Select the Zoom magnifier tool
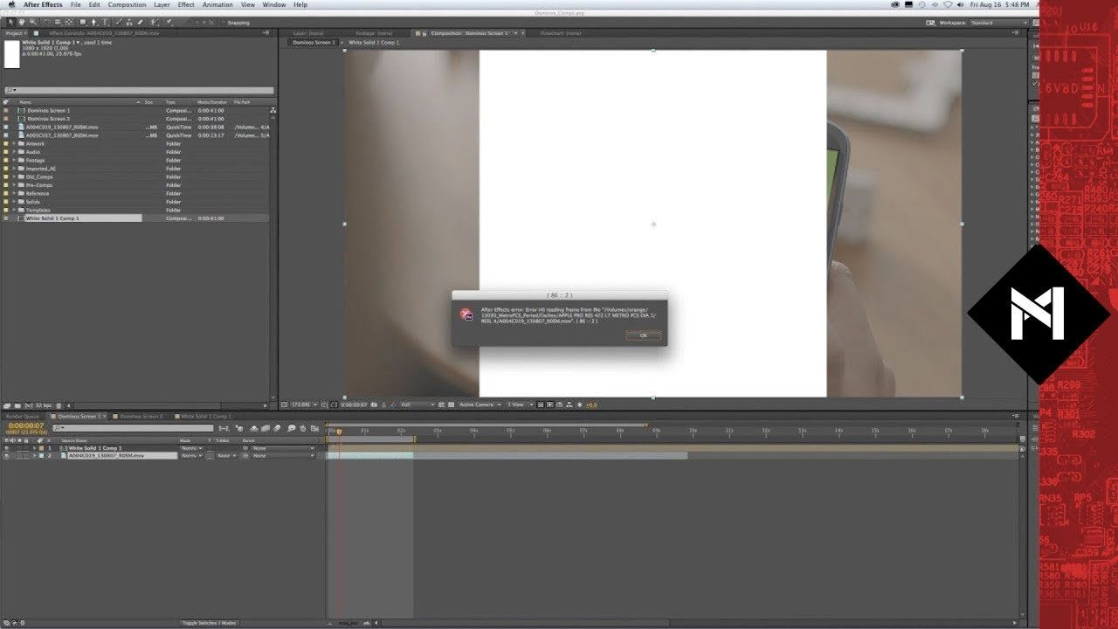 [32, 23]
